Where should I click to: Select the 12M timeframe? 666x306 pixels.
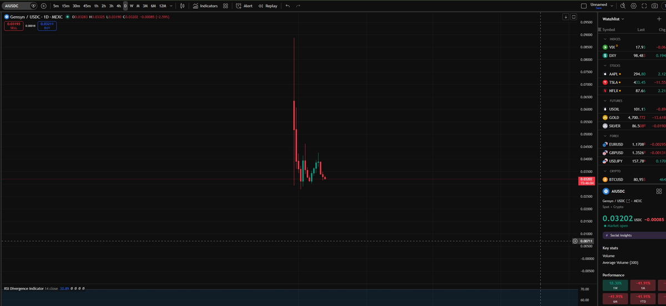coord(162,6)
